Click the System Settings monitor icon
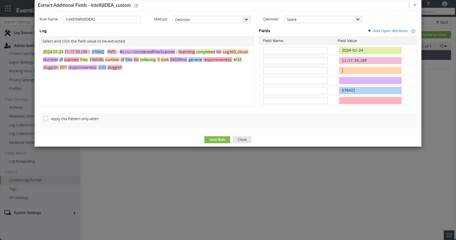This screenshot has height=240, width=456. 8,213
